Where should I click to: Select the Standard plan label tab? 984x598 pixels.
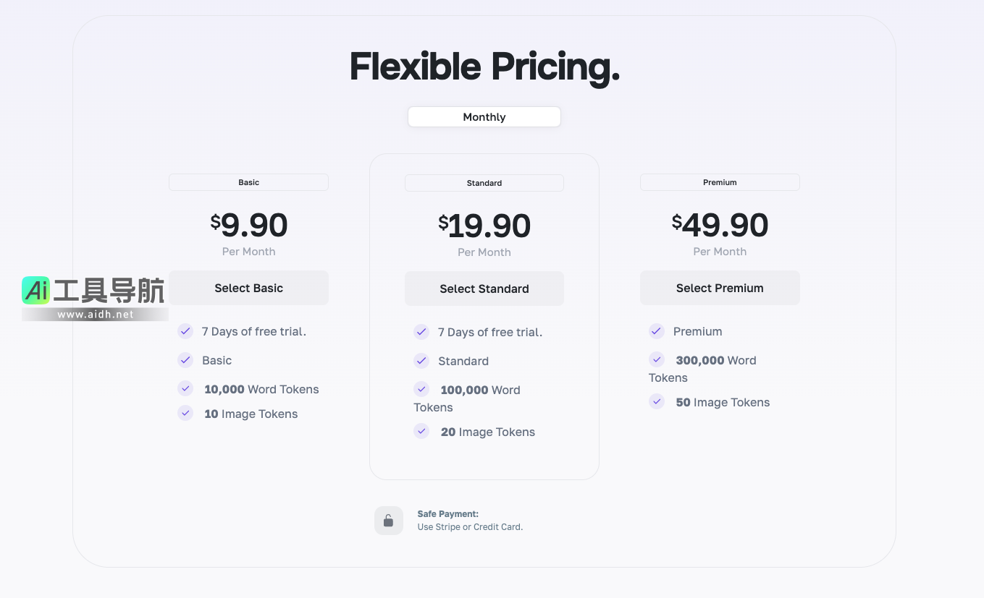484,183
